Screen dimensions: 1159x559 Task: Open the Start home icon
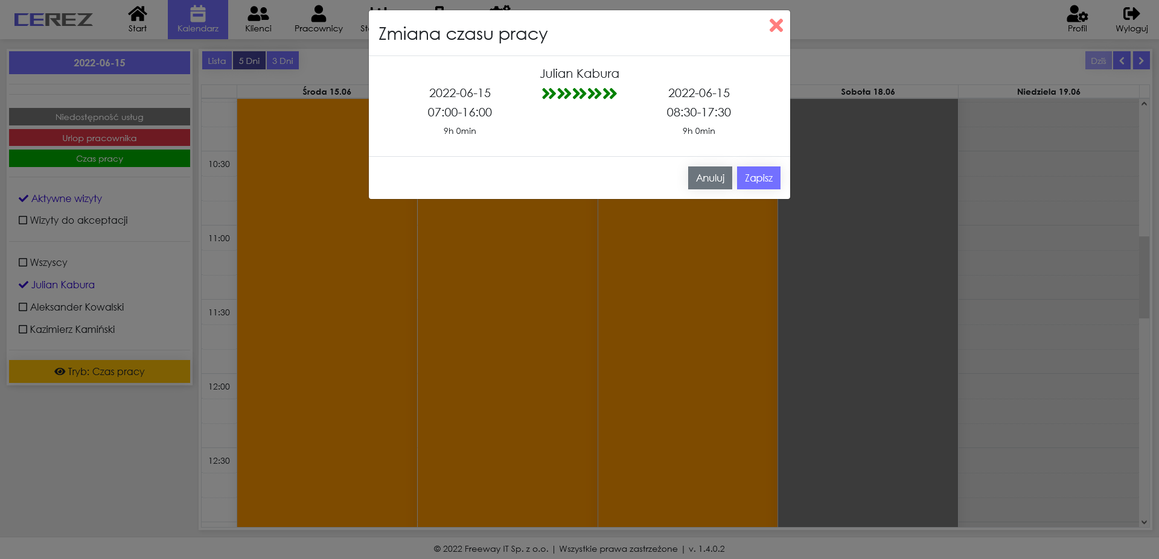137,14
